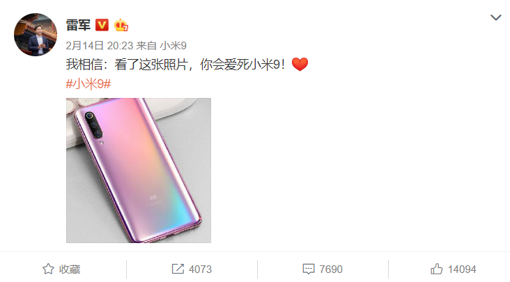Expand the post options chevron menu

click(x=495, y=17)
